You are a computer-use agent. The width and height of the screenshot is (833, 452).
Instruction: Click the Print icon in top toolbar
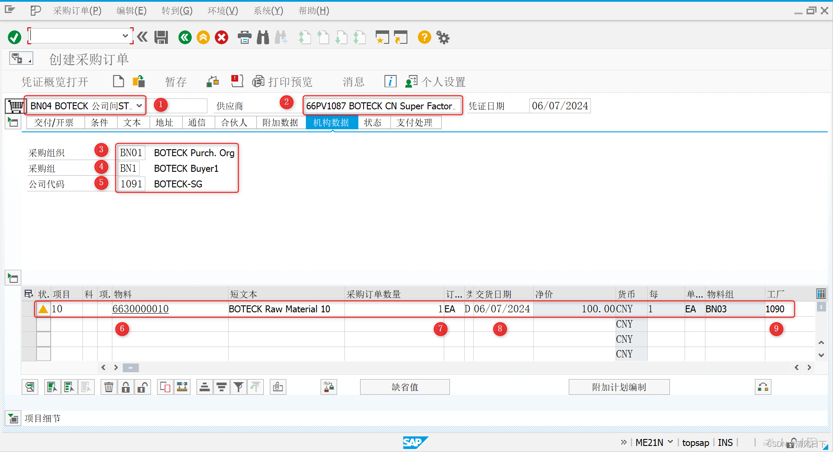(245, 37)
